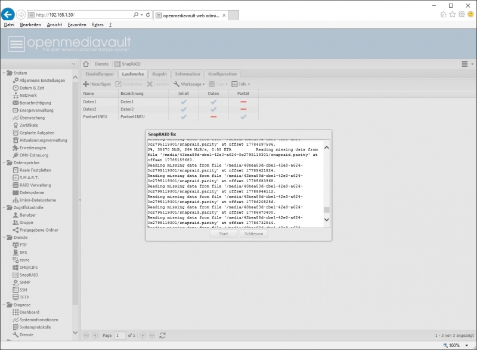Open hamburger menu dropdown at top right

(x=467, y=64)
